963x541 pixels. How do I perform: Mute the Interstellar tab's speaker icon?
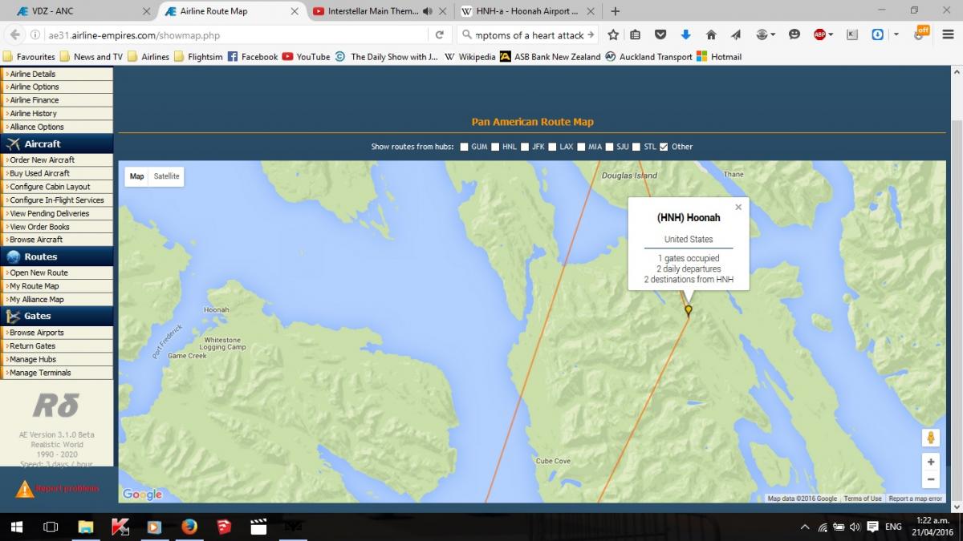pos(427,11)
